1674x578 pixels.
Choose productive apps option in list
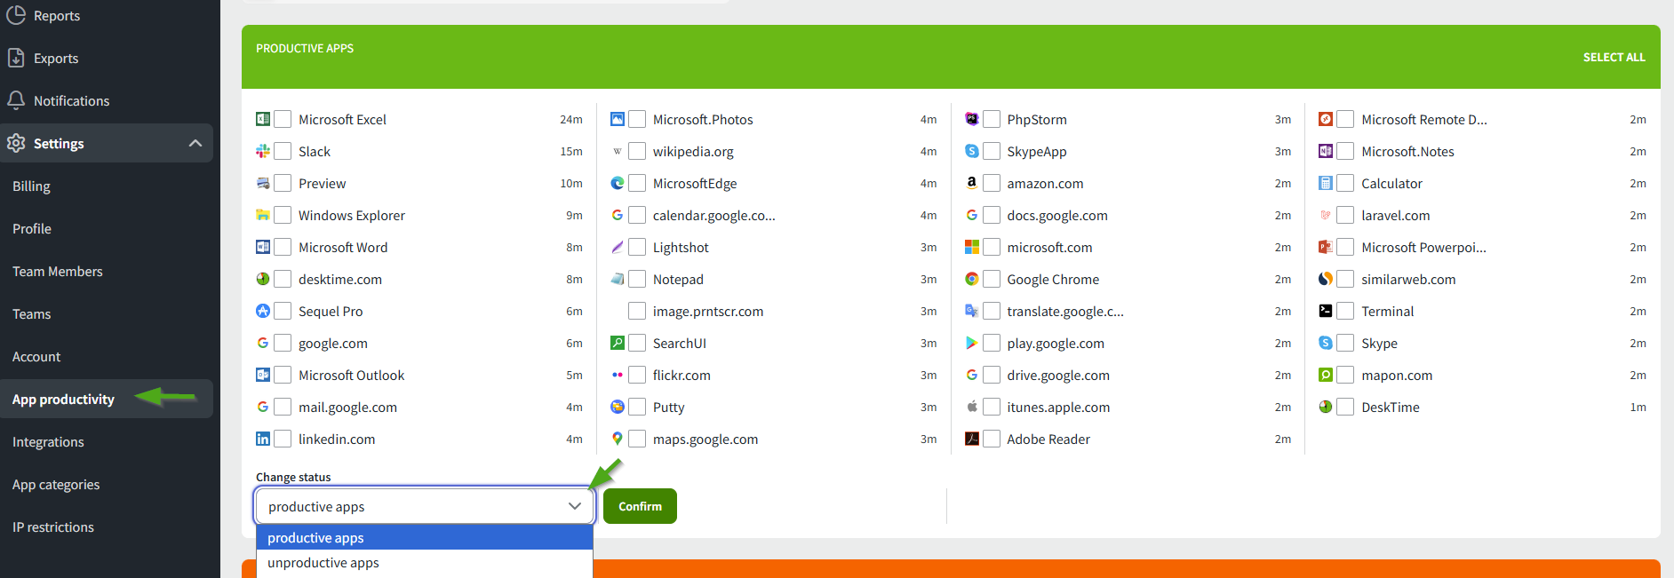pyautogui.click(x=425, y=537)
